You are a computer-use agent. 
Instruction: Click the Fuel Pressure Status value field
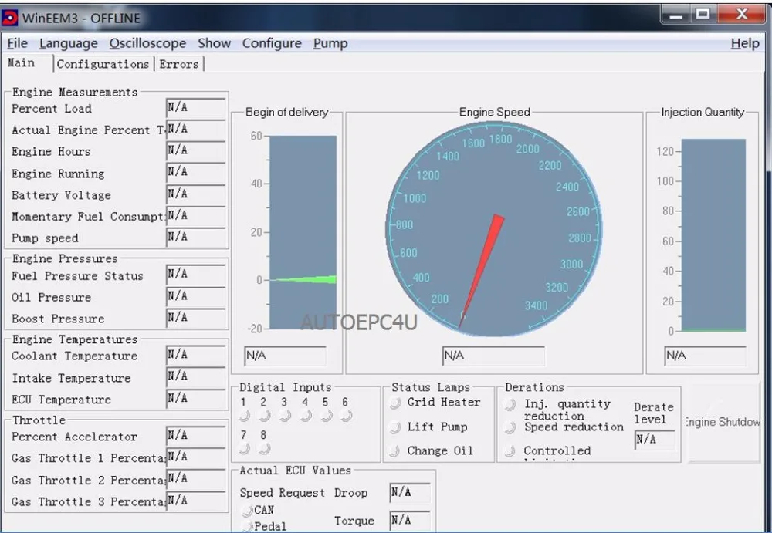pos(196,274)
